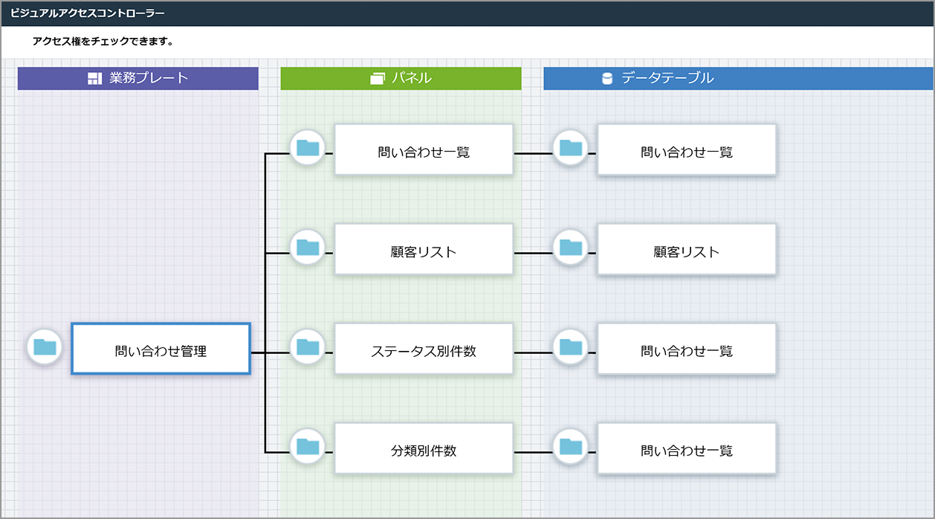935x519 pixels.
Task: Click the folder icon beside the 顧客リスト panel
Action: 308,248
